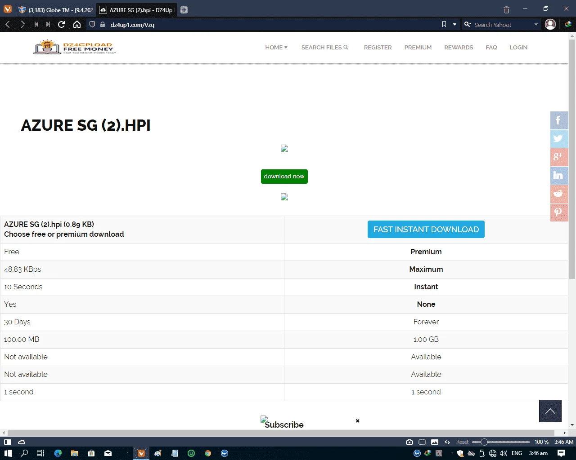
Task: Open File Explorer from taskbar
Action: click(x=75, y=453)
